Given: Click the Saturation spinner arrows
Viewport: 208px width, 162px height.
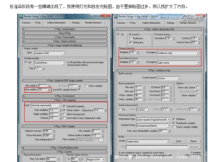Looking at the screenshot, I should (x=174, y=39).
